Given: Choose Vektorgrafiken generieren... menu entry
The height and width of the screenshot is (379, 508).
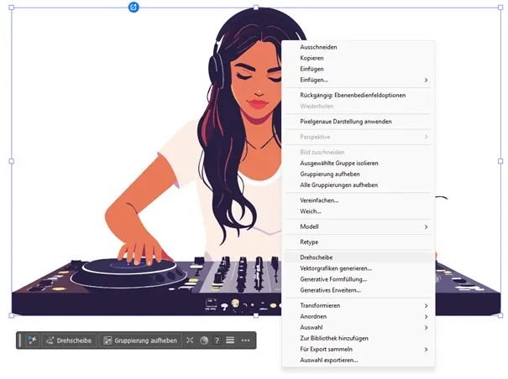Looking at the screenshot, I should 335,268.
